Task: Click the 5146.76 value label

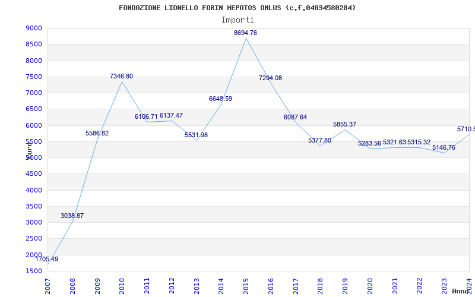Action: (444, 147)
